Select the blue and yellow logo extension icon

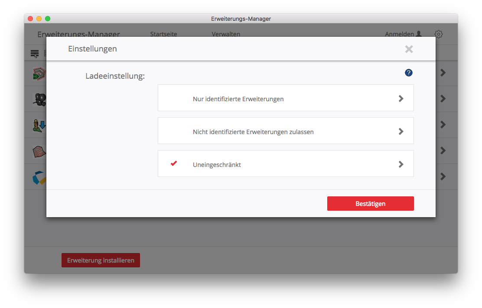(x=39, y=177)
